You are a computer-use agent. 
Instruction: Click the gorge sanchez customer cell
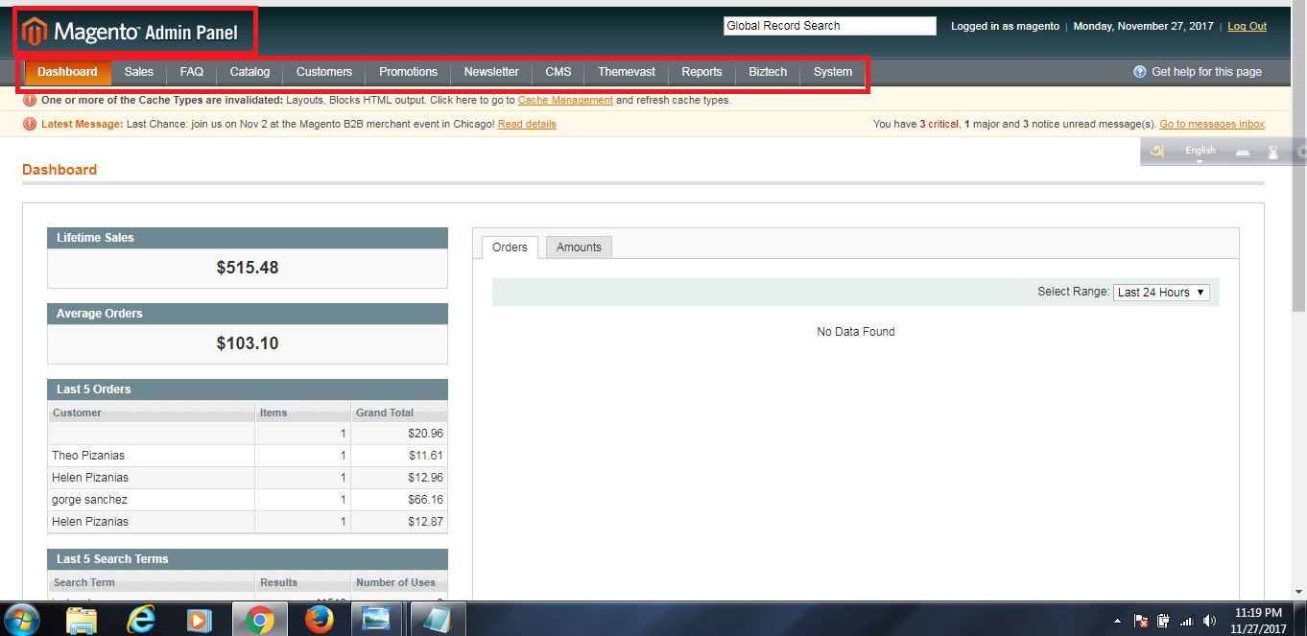click(x=151, y=500)
